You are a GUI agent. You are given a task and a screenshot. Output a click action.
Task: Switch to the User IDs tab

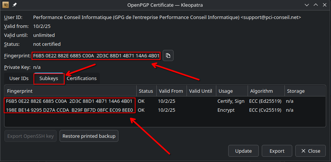tap(19, 79)
